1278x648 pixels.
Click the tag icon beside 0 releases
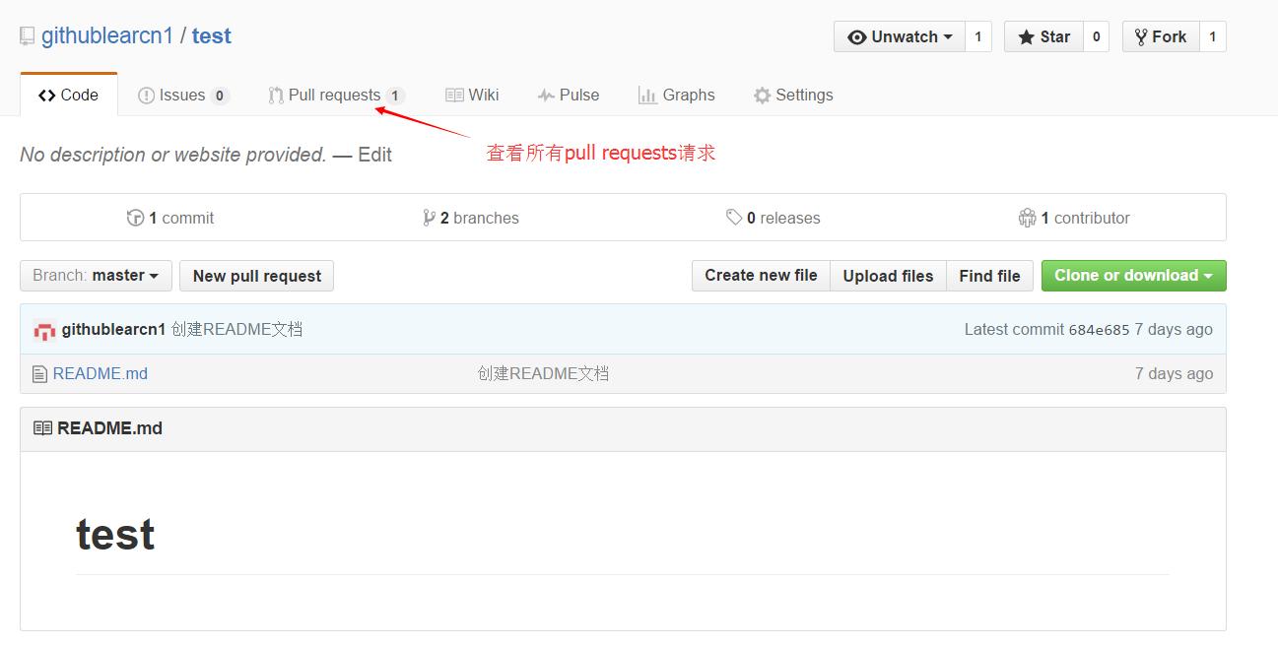click(733, 218)
